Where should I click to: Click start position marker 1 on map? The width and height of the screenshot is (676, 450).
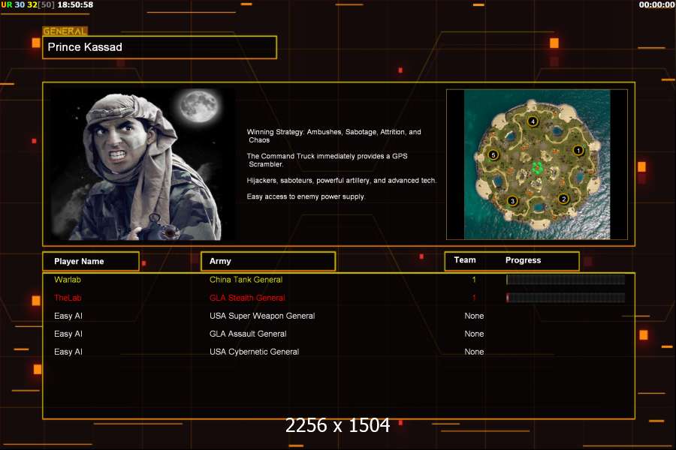click(x=578, y=150)
